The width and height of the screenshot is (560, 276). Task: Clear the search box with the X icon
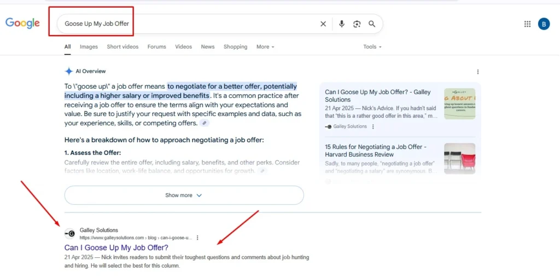323,24
